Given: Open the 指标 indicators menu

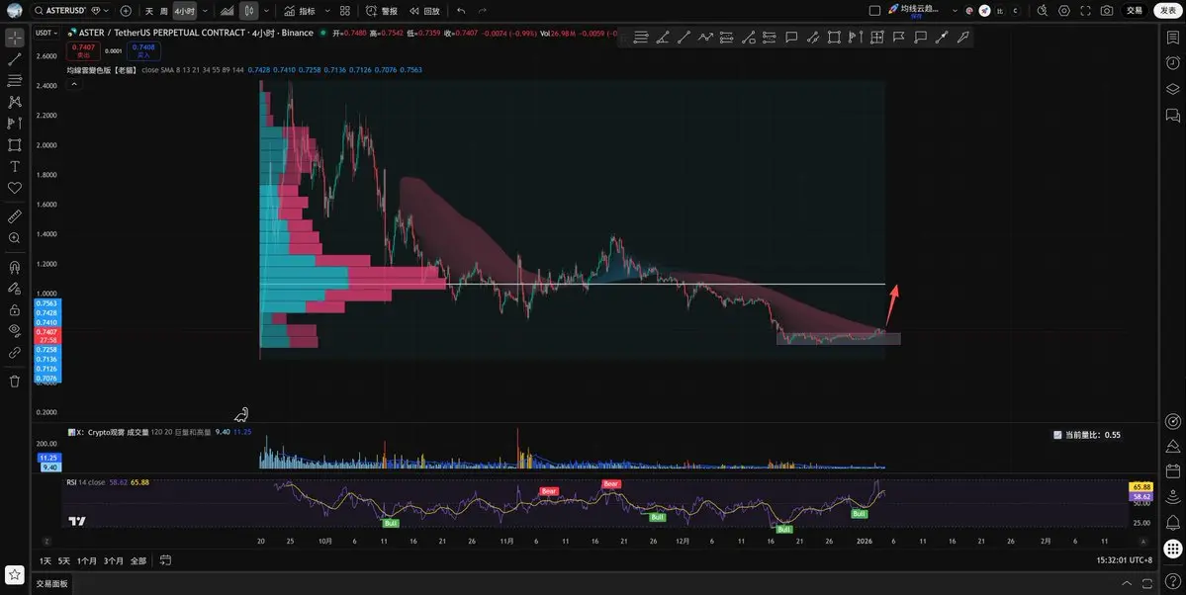Looking at the screenshot, I should (301, 11).
